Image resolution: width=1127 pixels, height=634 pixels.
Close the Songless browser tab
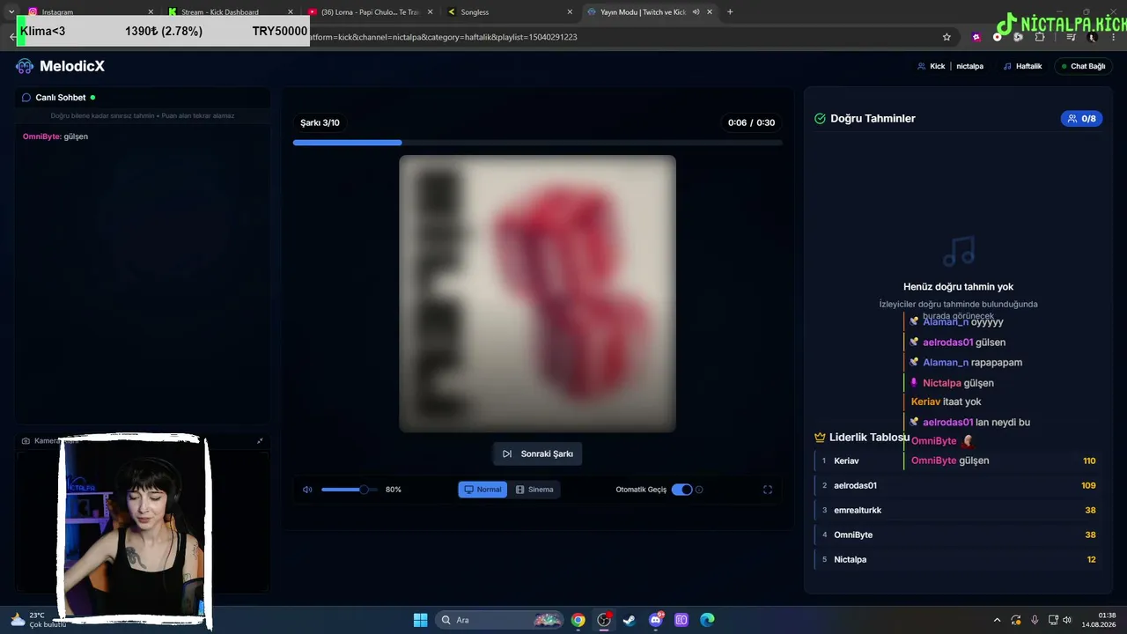570,12
